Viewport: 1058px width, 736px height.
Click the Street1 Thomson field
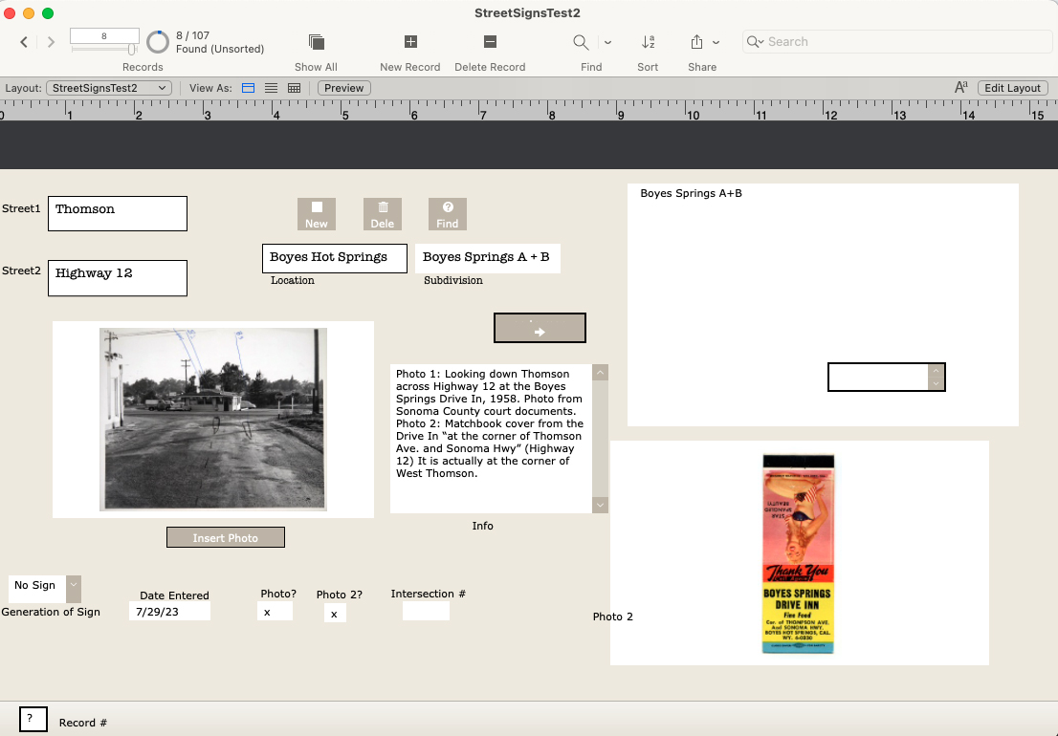118,213
